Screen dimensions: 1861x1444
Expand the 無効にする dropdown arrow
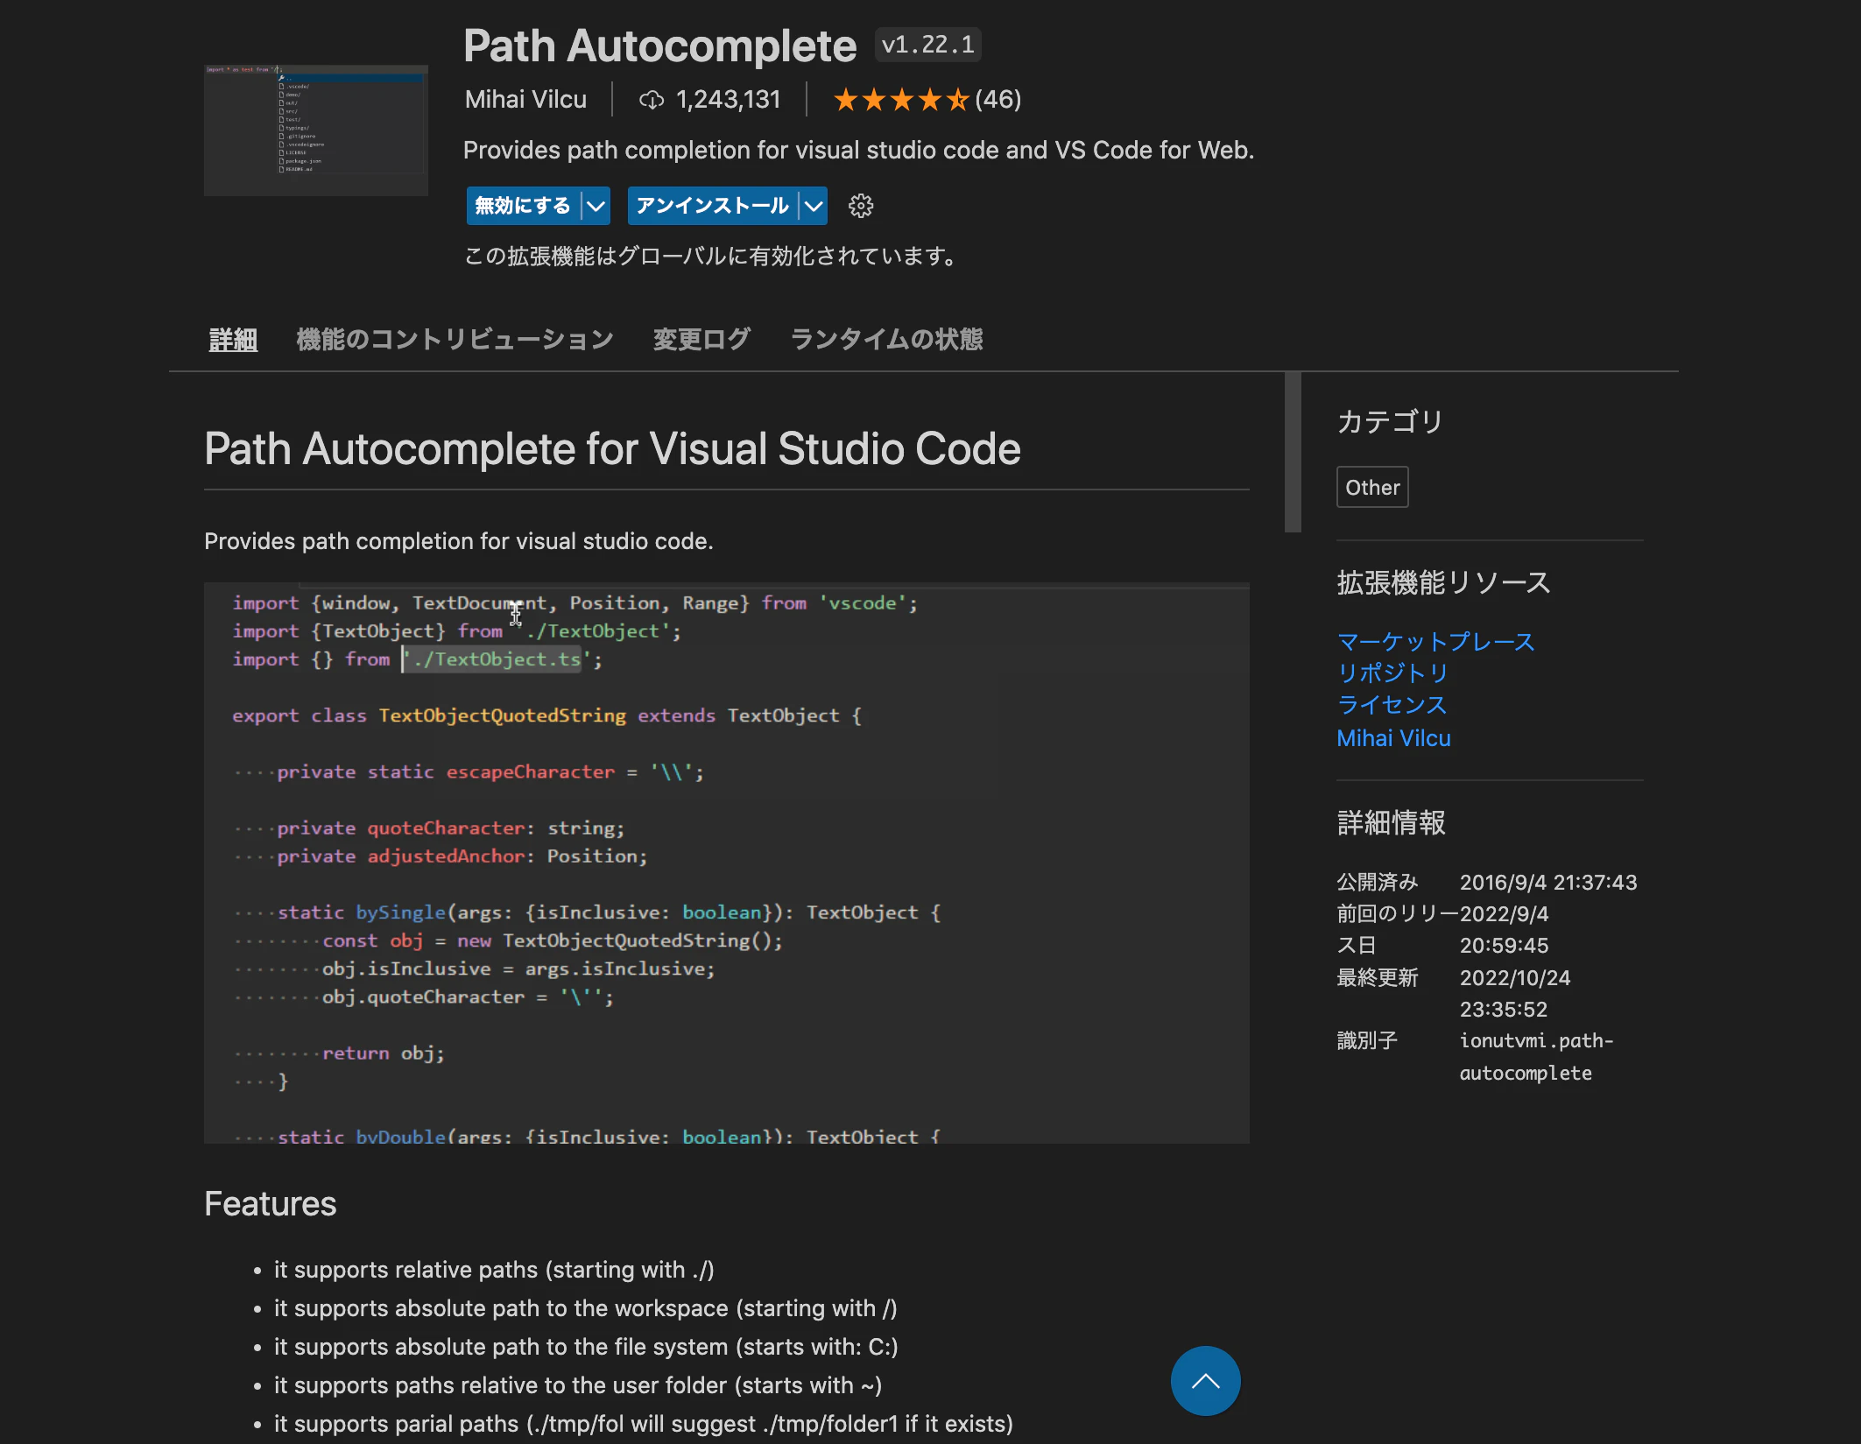click(x=596, y=206)
